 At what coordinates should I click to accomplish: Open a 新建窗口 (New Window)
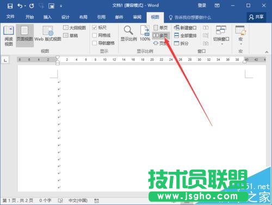[x=185, y=28]
